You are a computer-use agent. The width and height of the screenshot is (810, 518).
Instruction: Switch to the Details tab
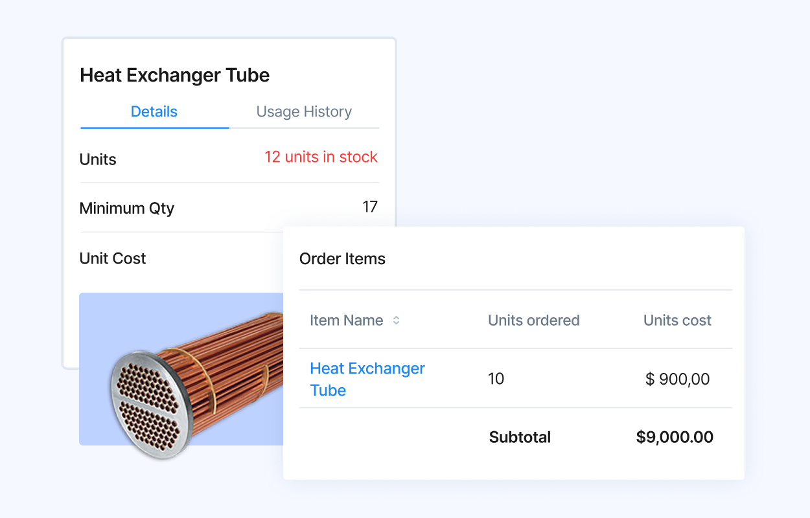click(154, 111)
